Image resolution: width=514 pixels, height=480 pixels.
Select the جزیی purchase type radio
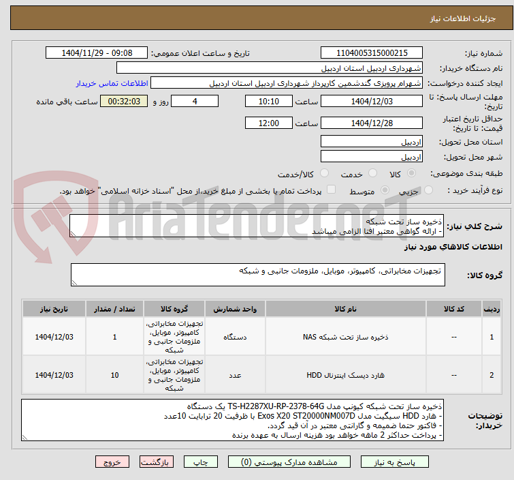428,190
